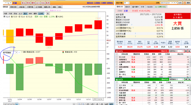Click the 主力 button in top orange bar
Screen dimensions: 191x105
tap(38, 3)
